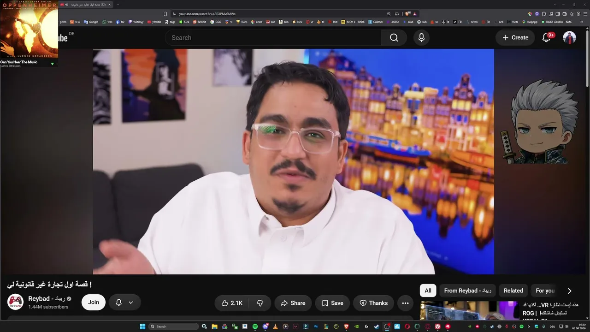Open the Radio Garden bookmark
Image resolution: width=590 pixels, height=332 pixels.
click(556, 22)
